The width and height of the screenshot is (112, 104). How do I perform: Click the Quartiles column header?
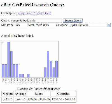coord(63,94)
